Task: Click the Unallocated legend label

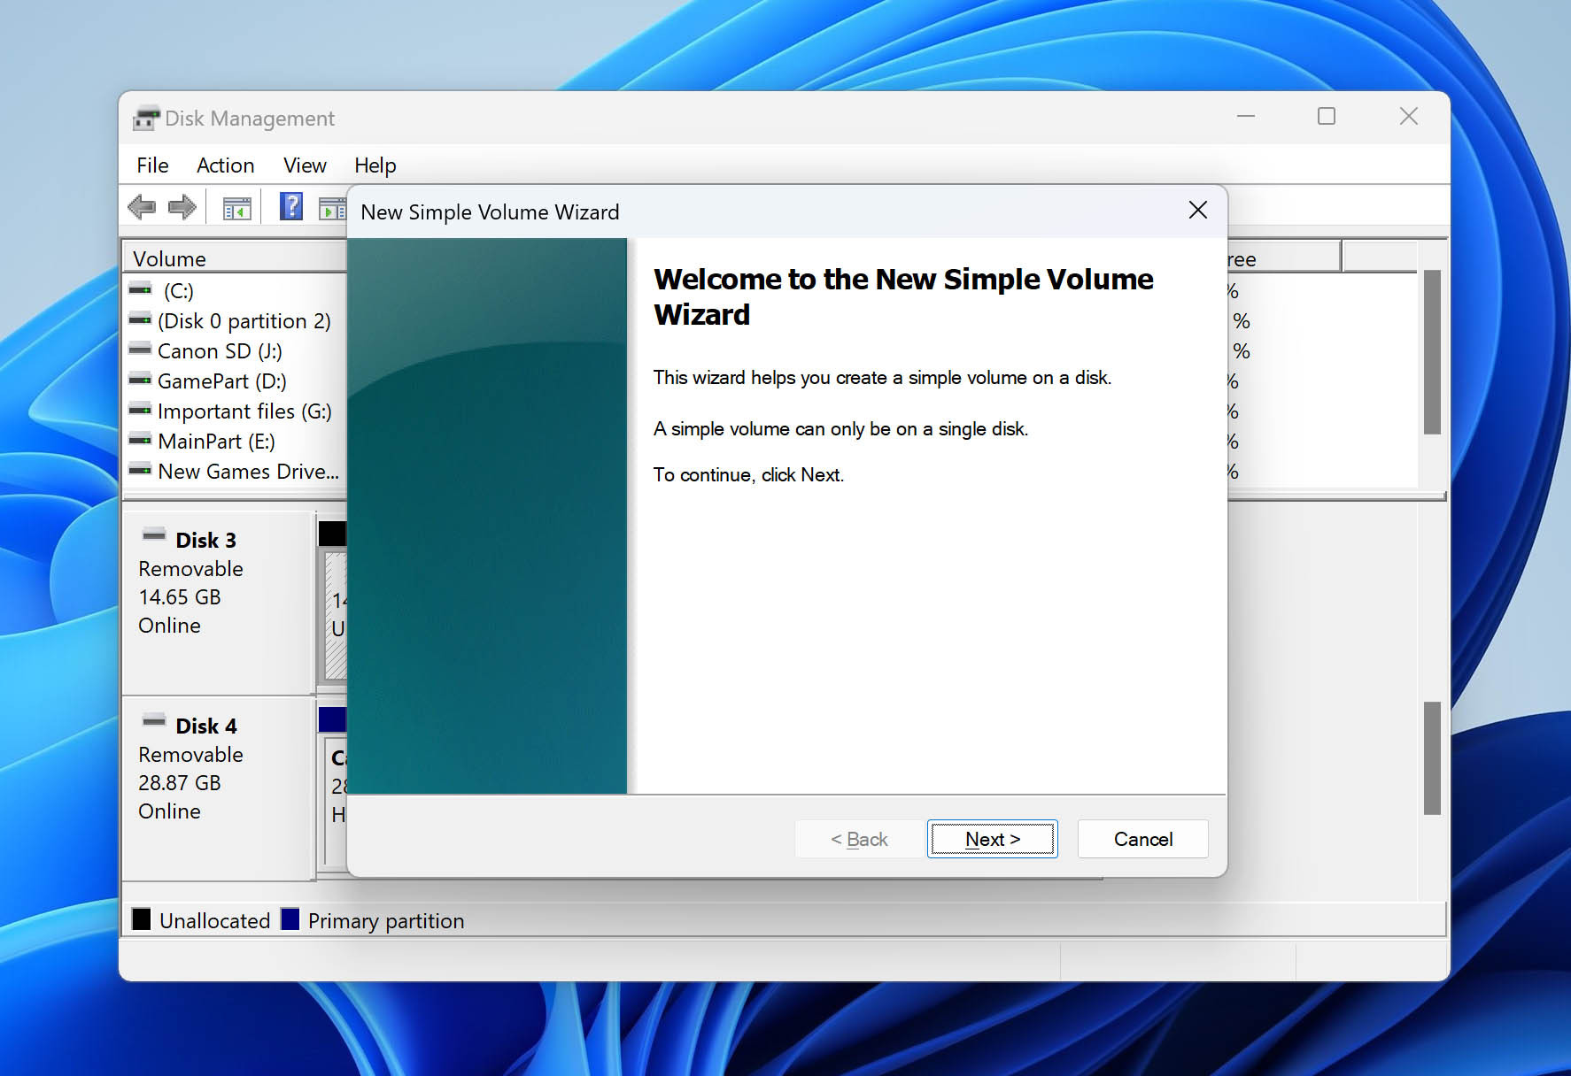Action: click(x=214, y=920)
